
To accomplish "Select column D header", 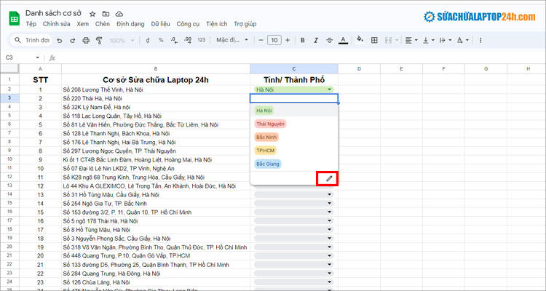I will pos(359,69).
